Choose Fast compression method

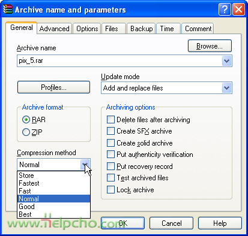53,191
